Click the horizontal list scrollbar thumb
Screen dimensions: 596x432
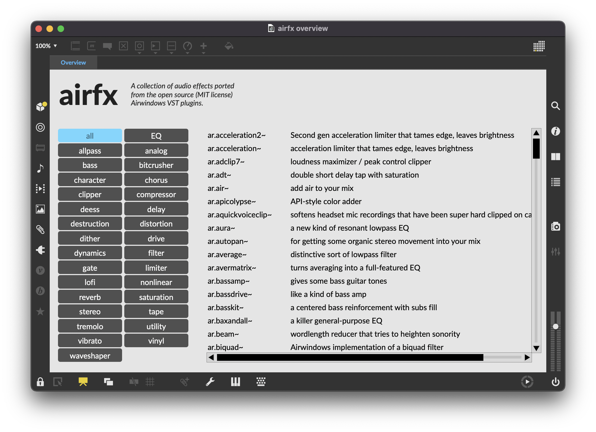click(350, 357)
